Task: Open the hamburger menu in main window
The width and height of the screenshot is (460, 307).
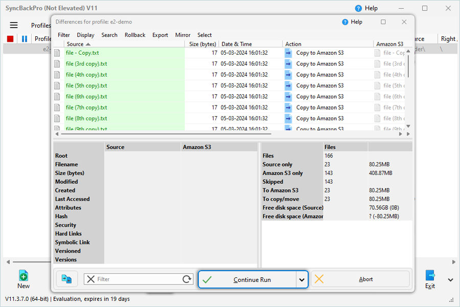Action: [14, 25]
